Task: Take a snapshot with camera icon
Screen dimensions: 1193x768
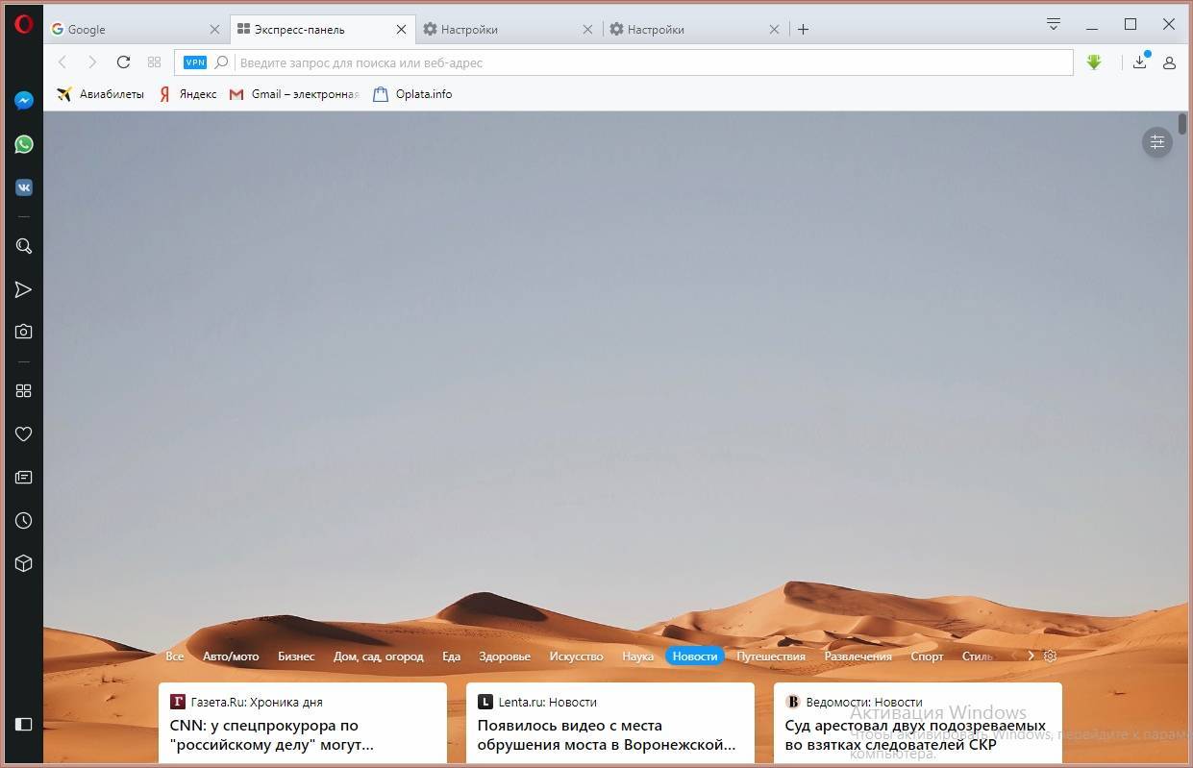Action: [x=24, y=332]
